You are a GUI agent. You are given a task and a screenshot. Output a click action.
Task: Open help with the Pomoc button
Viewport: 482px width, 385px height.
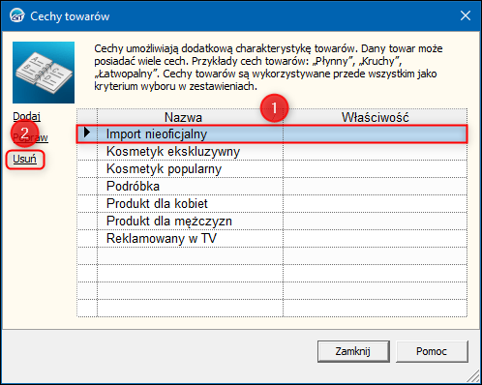tap(432, 351)
